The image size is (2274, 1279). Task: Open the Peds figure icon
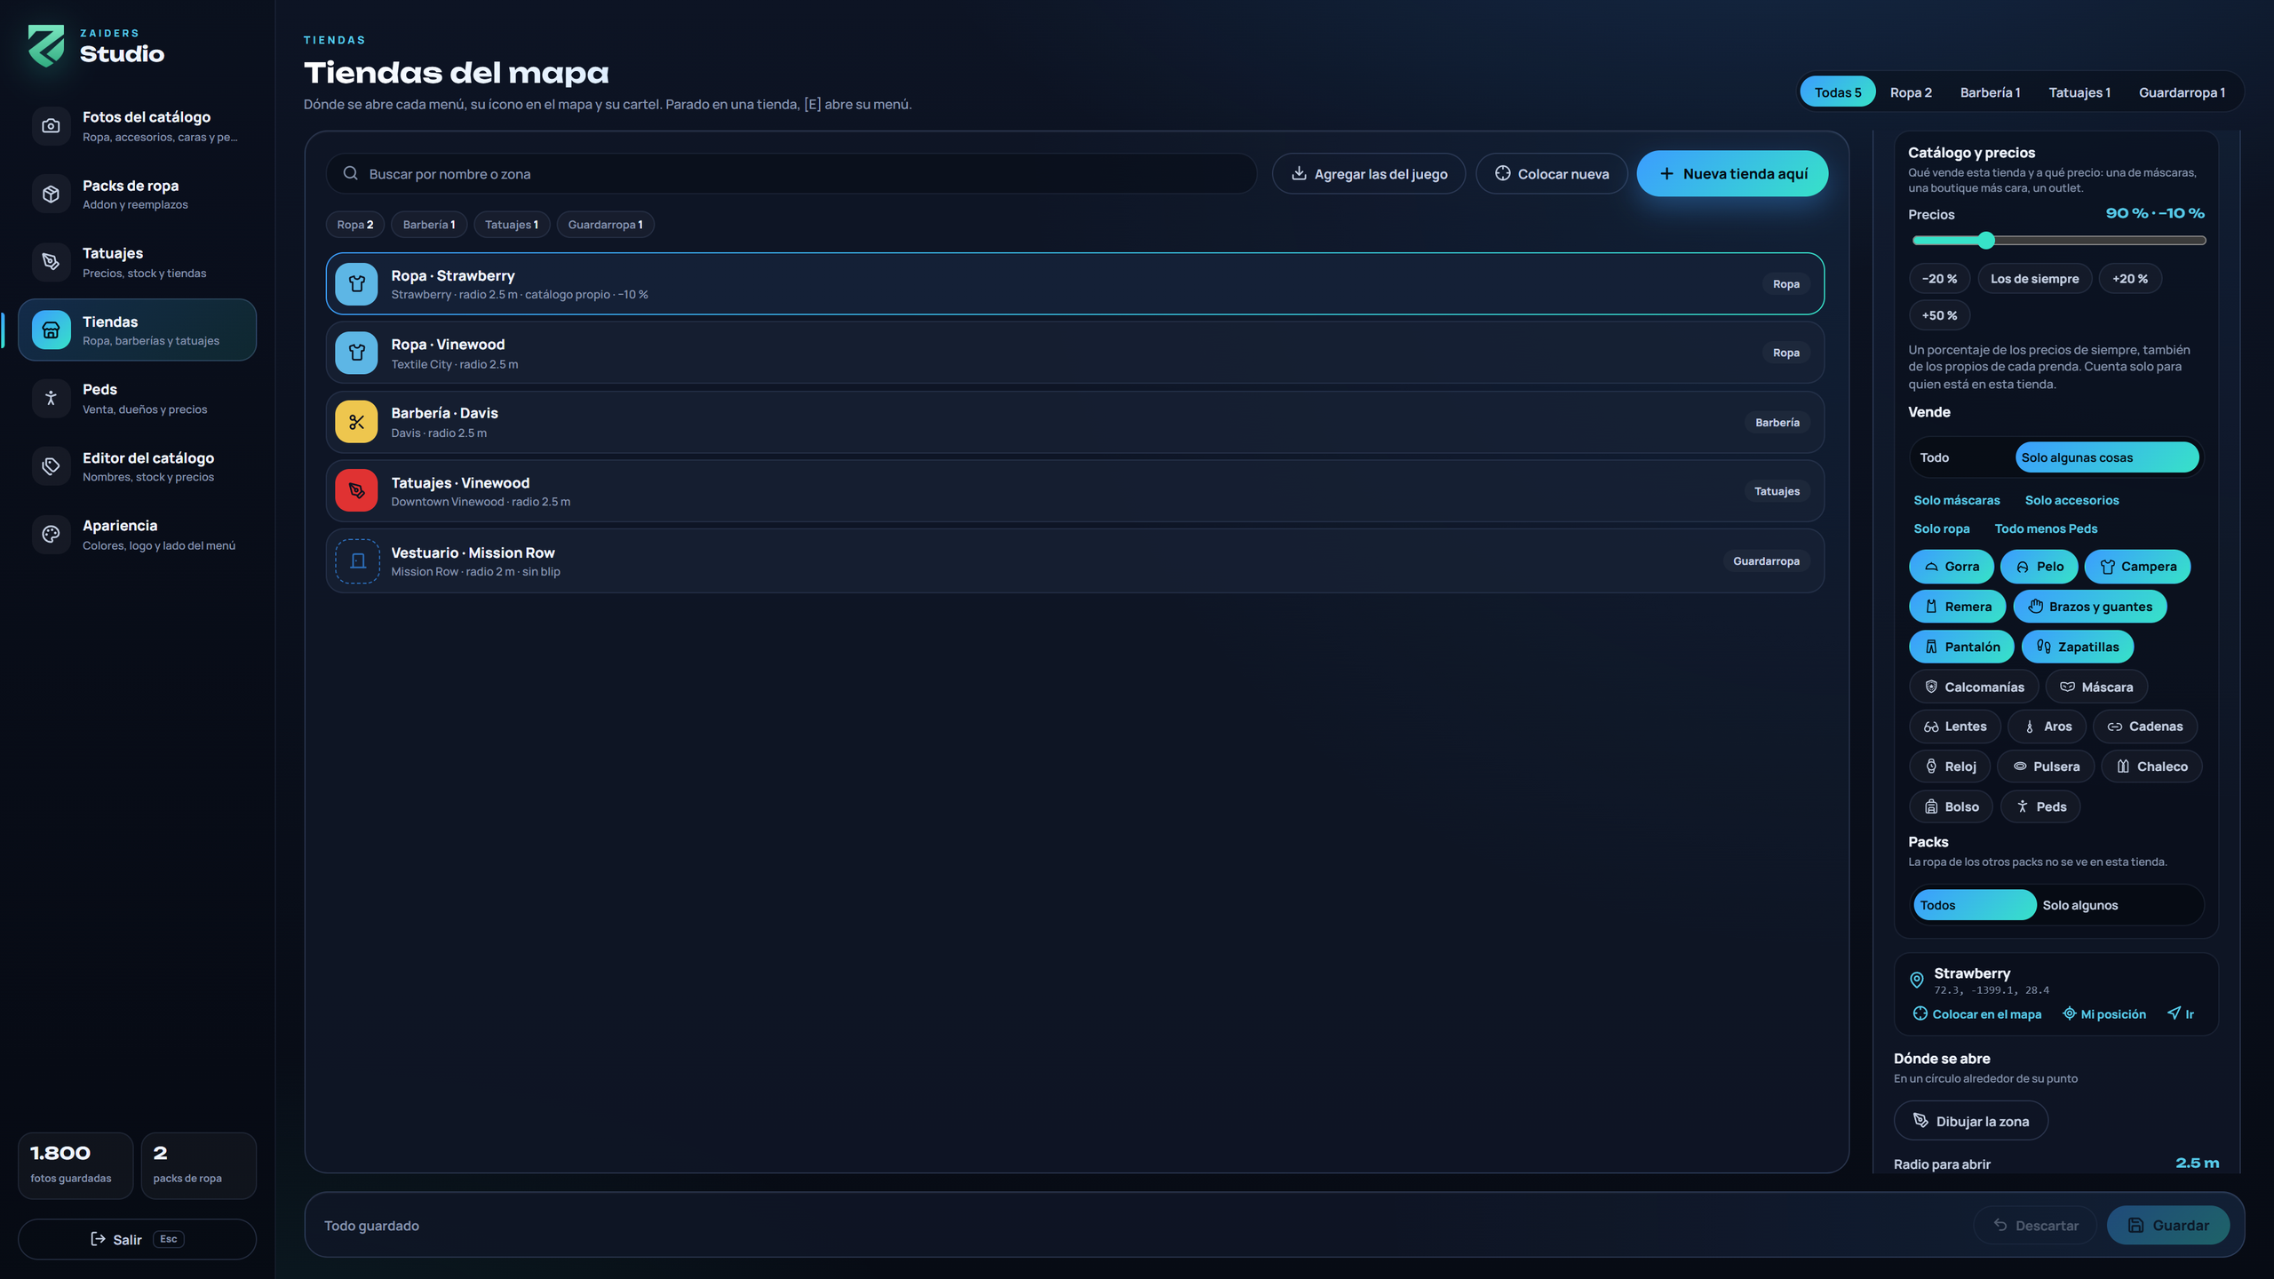point(51,398)
